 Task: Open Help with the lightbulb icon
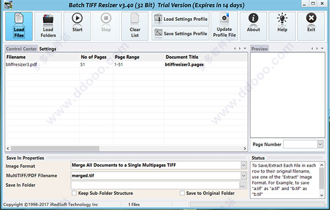click(x=282, y=26)
